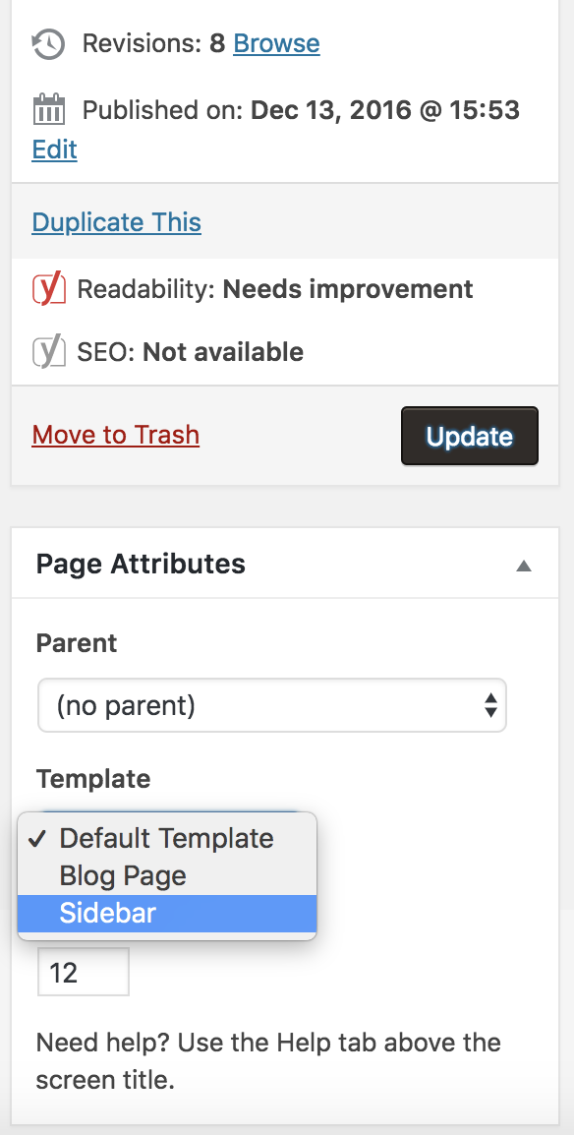Click the calendar icon beside Published on
This screenshot has width=574, height=1135.
point(48,110)
